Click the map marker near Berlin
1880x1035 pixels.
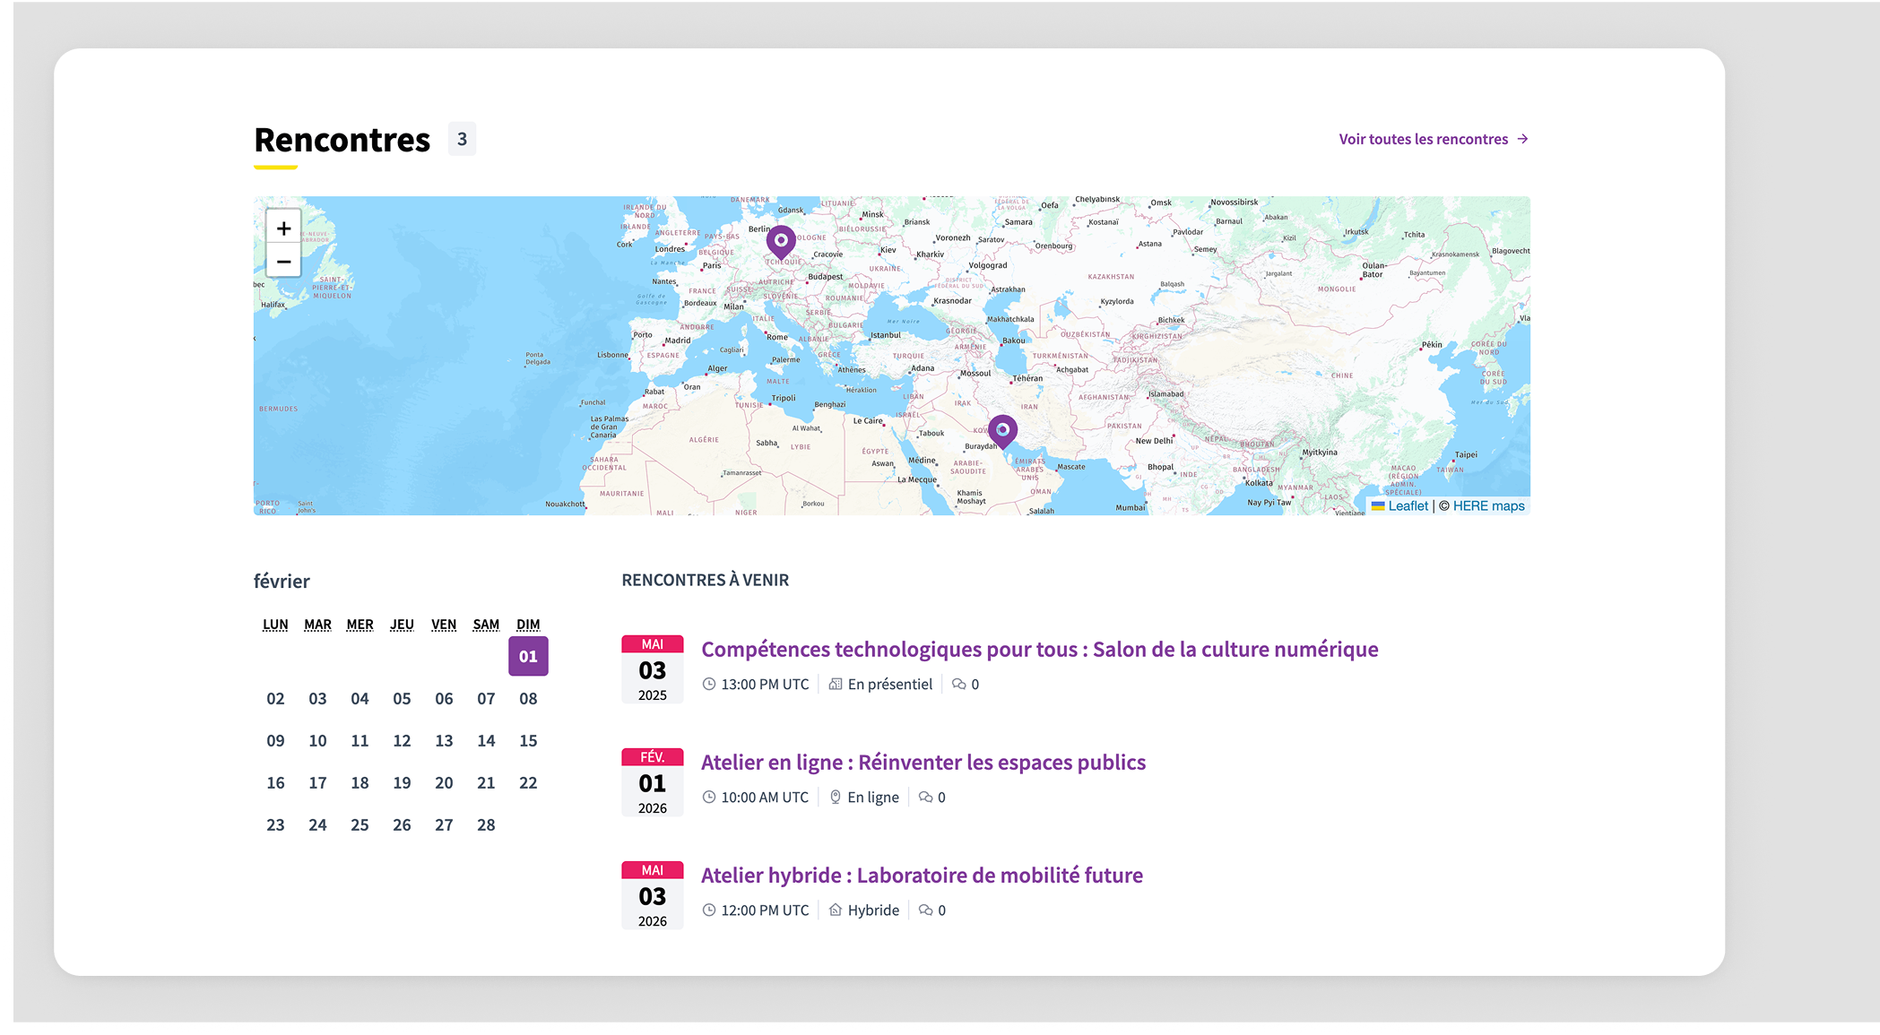point(781,242)
